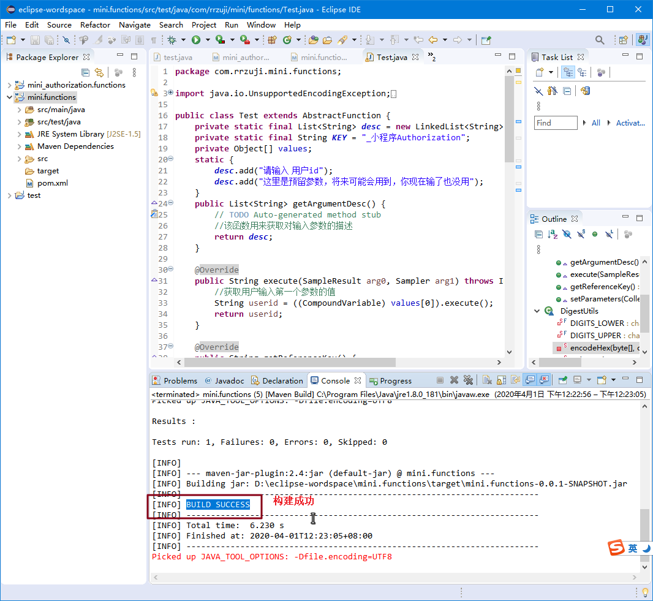The width and height of the screenshot is (653, 601).
Task: Click the Back navigation yellow arrow
Action: 433,40
